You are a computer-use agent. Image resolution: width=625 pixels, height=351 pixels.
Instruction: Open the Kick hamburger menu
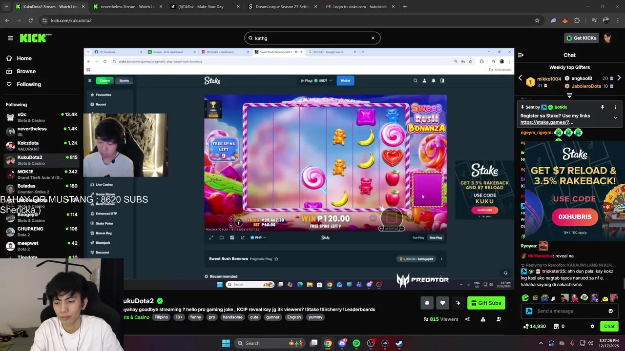pos(10,38)
